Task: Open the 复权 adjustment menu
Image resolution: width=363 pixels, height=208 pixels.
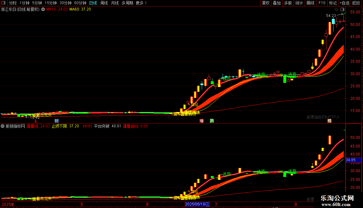Action: coord(266,3)
